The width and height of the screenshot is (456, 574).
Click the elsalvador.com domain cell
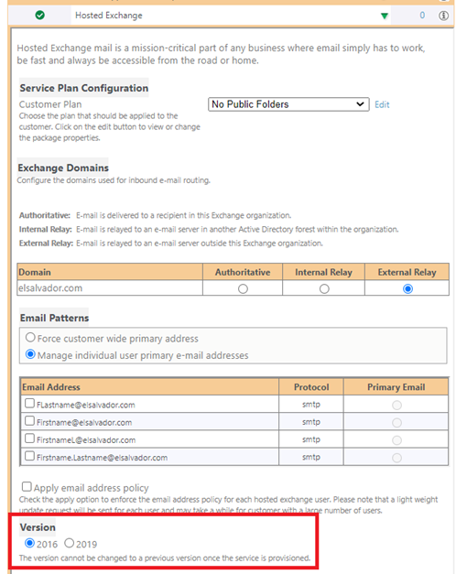[x=110, y=288]
